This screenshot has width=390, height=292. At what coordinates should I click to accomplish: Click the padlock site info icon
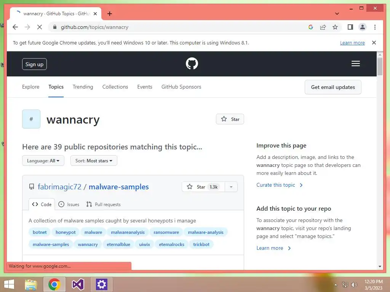[x=55, y=27]
